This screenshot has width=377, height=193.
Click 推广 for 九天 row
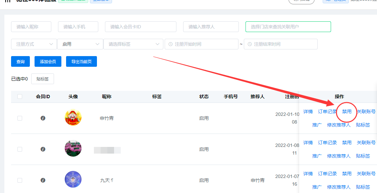[x=317, y=187]
